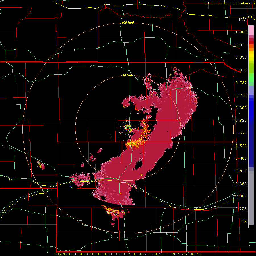Click the isolated small echo near the western ring
This screenshot has height=256, width=256.
41,165
